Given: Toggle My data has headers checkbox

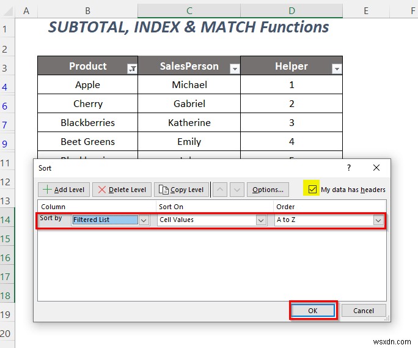Looking at the screenshot, I should point(312,190).
